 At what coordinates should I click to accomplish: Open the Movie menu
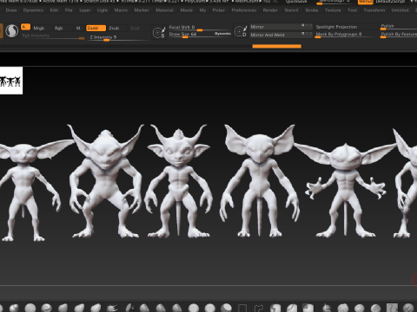187,10
